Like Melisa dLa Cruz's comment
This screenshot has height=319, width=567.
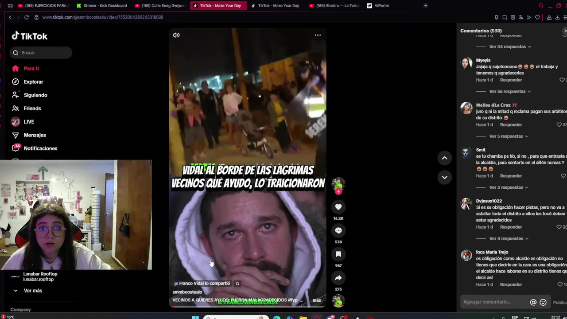pyautogui.click(x=559, y=125)
